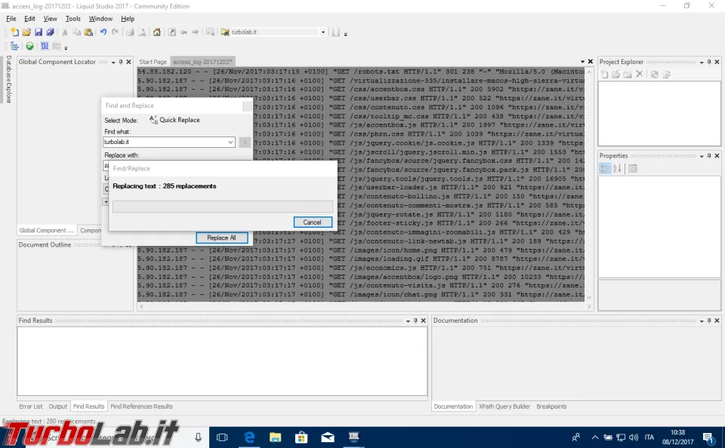The image size is (725, 448).
Task: Go to the Start Page home icon
Action: point(157,32)
